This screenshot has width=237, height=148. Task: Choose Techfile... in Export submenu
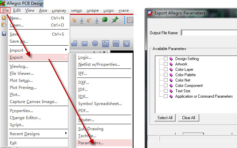(x=87, y=136)
